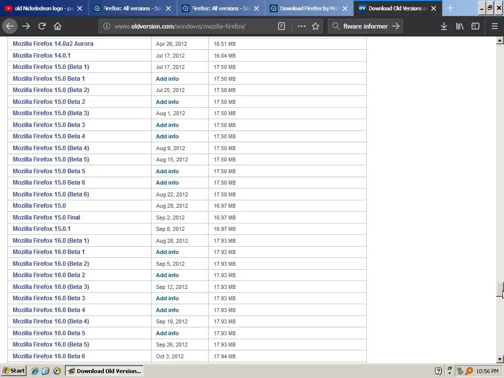Viewport: 504px width, 378px height.
Task: Open Mozilla Firefox 14.0a2 Aurora link
Action: pyautogui.click(x=53, y=44)
